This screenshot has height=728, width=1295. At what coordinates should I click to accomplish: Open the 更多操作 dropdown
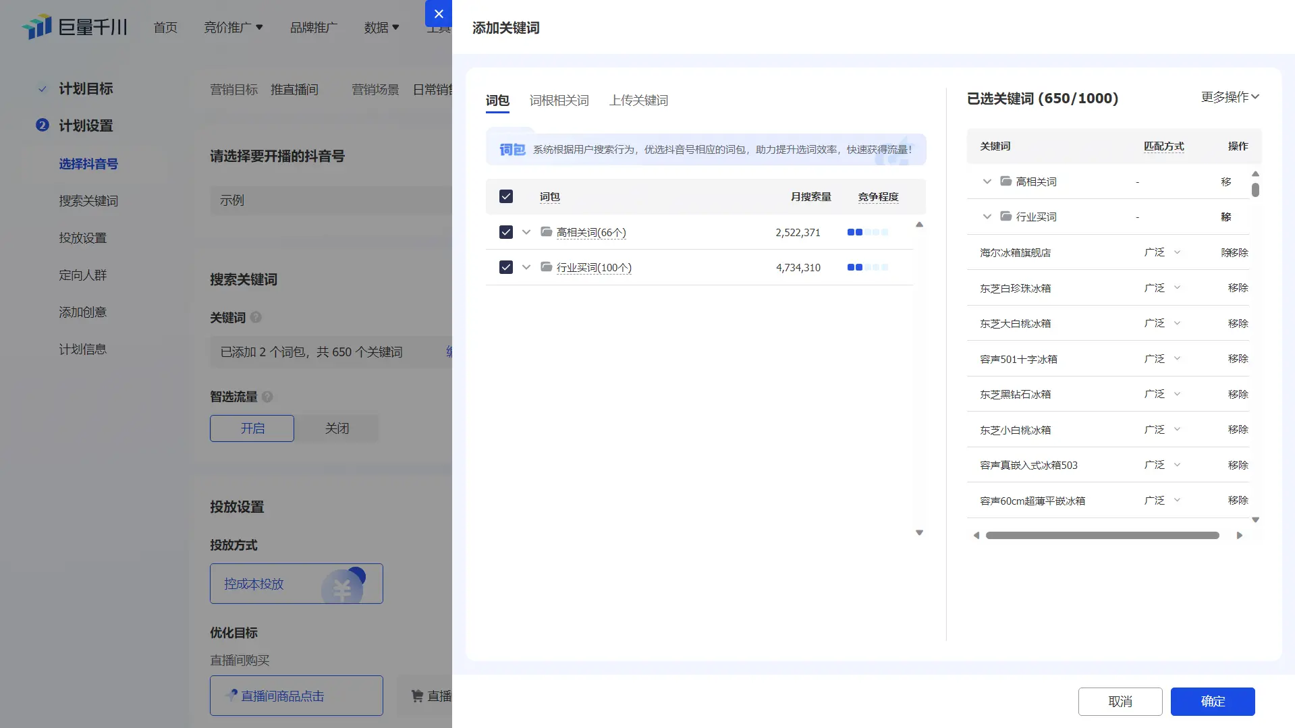[1230, 97]
